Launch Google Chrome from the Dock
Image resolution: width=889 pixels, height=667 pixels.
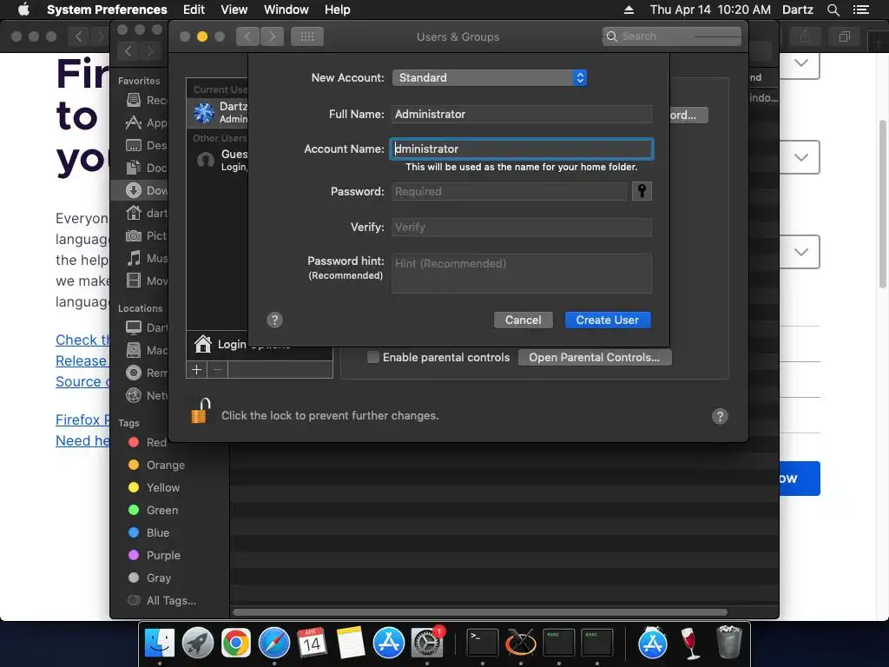pyautogui.click(x=236, y=644)
